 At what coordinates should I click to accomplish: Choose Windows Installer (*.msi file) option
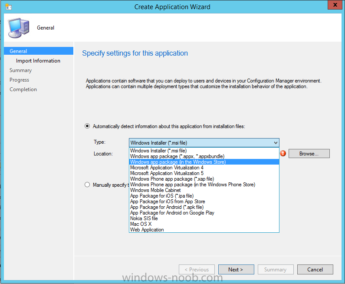(x=204, y=151)
